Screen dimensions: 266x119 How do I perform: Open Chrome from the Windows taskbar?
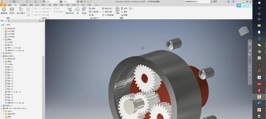click(259, 51)
